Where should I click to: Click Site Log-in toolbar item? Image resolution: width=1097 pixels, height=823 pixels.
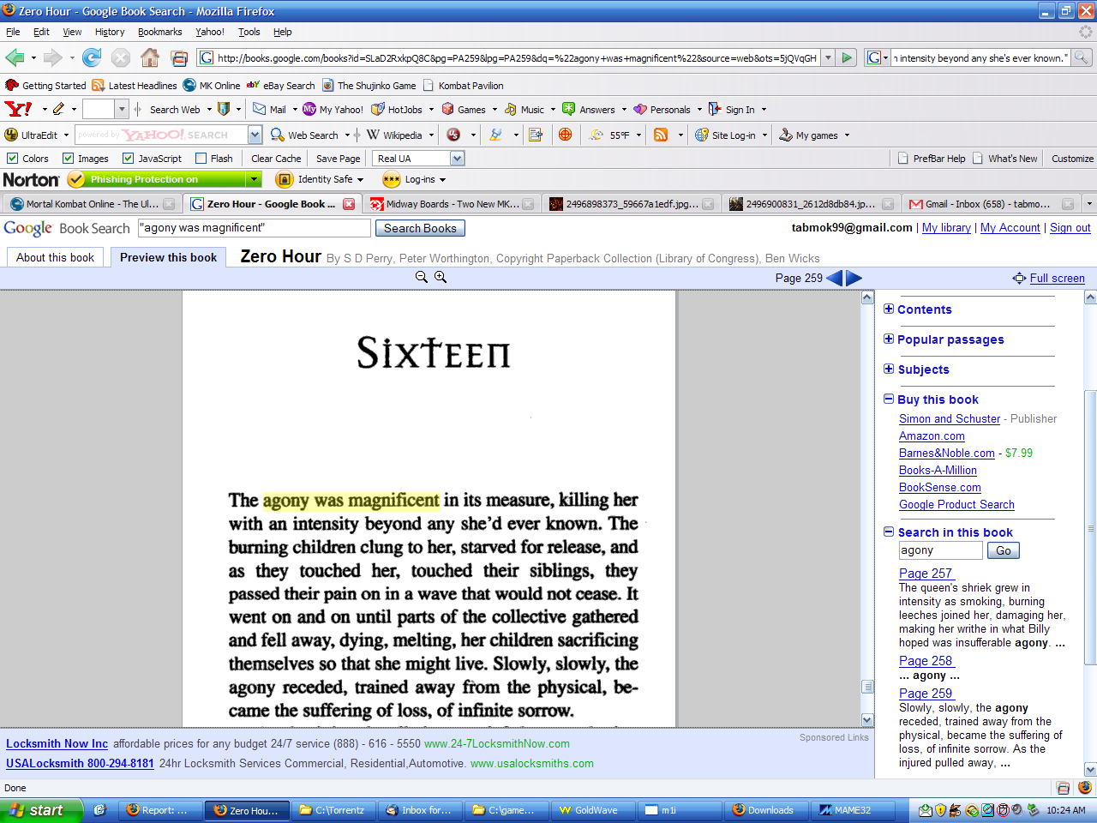pyautogui.click(x=725, y=135)
